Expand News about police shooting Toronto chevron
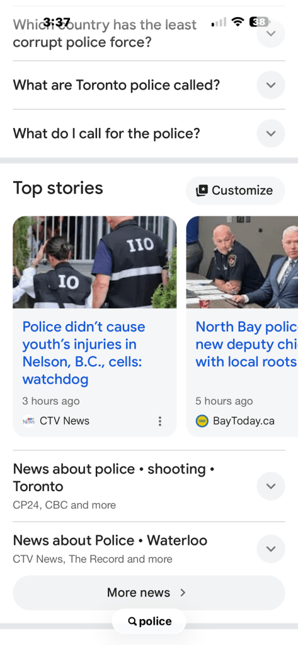Image resolution: width=298 pixels, height=645 pixels. tap(271, 486)
